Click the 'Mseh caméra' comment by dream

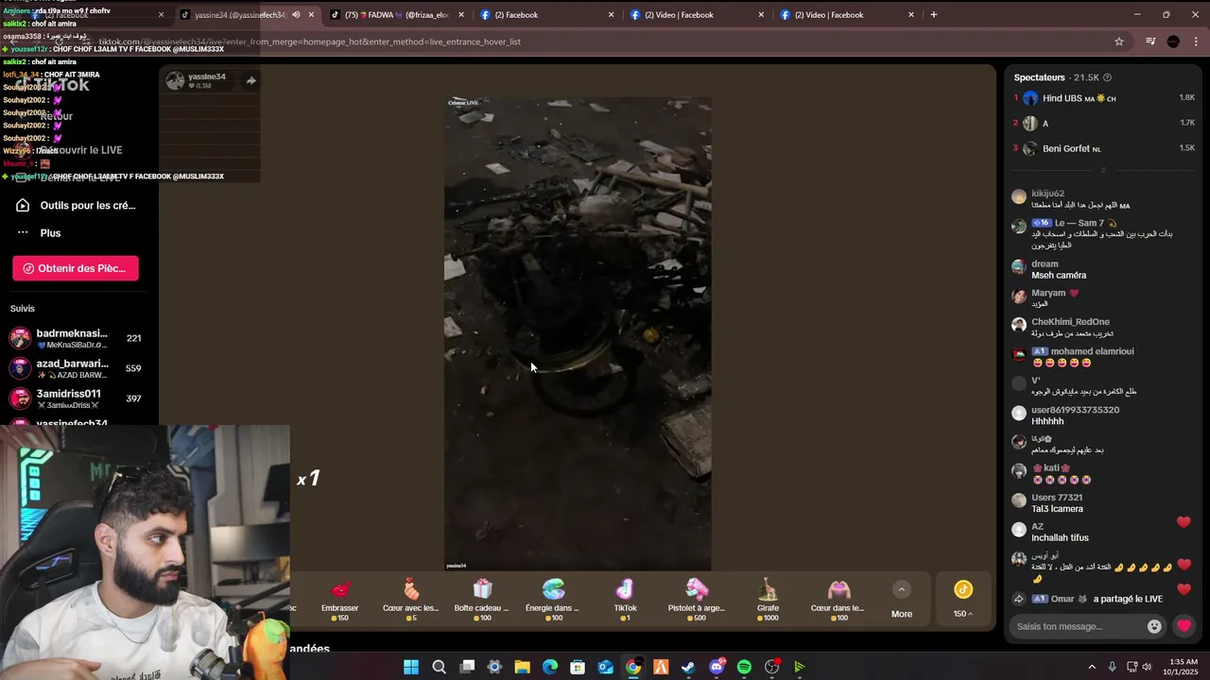[x=1059, y=276]
